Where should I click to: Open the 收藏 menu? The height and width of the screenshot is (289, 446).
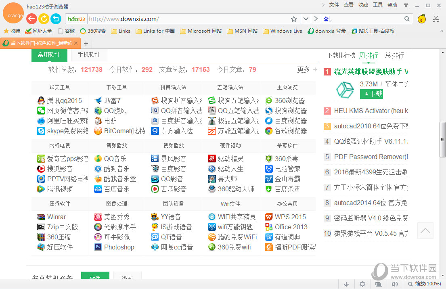click(x=363, y=5)
